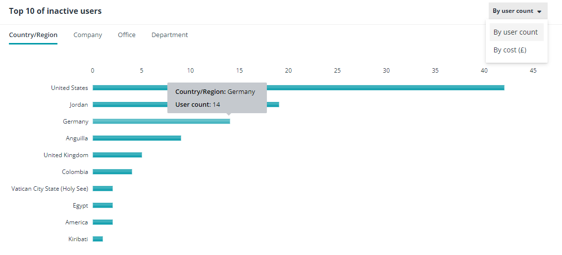Choose By cost (£) from menu
562x255 pixels.
[x=510, y=50]
